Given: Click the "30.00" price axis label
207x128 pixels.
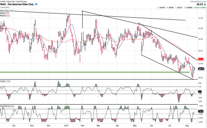Looking at the screenshot, I should click(x=201, y=51).
